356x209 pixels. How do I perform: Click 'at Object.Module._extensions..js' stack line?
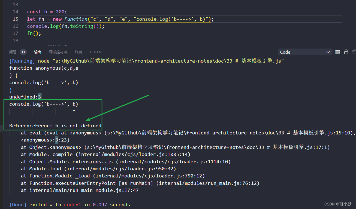click(126, 162)
